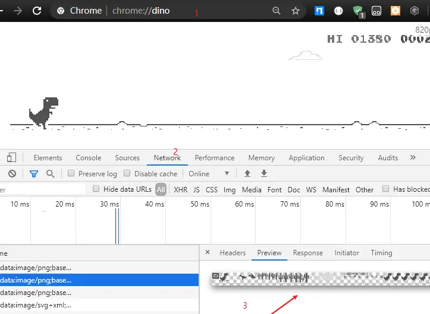This screenshot has height=314, width=430.
Task: Filter requests by CSS
Action: [x=212, y=190]
